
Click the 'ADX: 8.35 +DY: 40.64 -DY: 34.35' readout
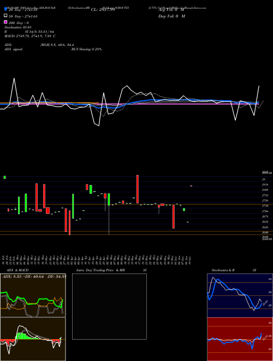click(x=34, y=276)
